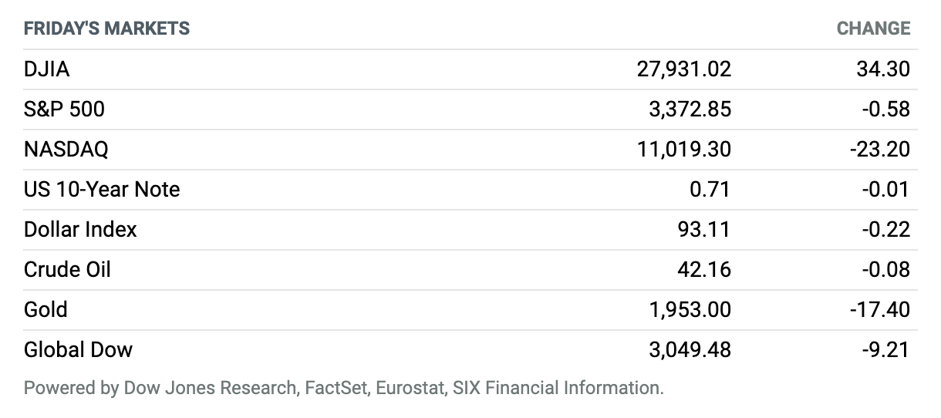Click the Gold change -17.40
The height and width of the screenshot is (418, 941).
pos(880,310)
